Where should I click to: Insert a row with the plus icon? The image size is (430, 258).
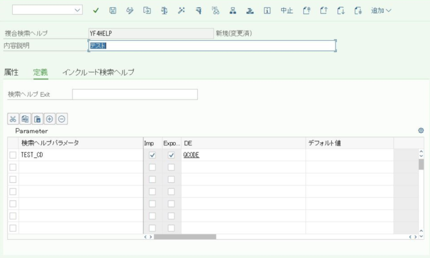tap(49, 119)
